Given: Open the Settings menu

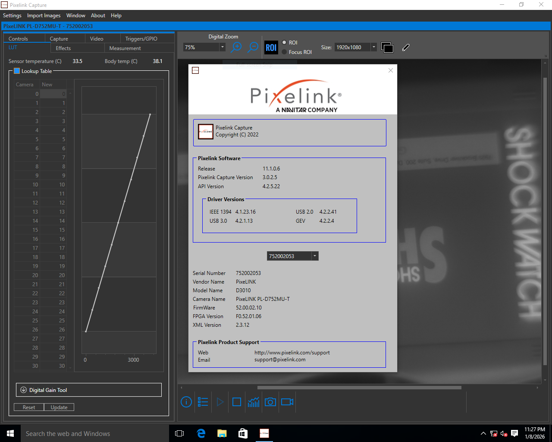Looking at the screenshot, I should [x=12, y=16].
